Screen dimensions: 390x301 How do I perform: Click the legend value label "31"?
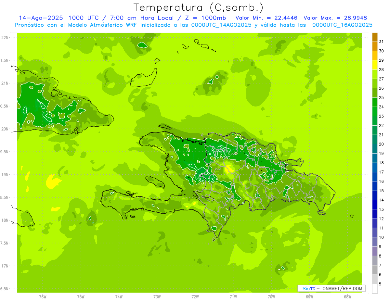point(382,42)
